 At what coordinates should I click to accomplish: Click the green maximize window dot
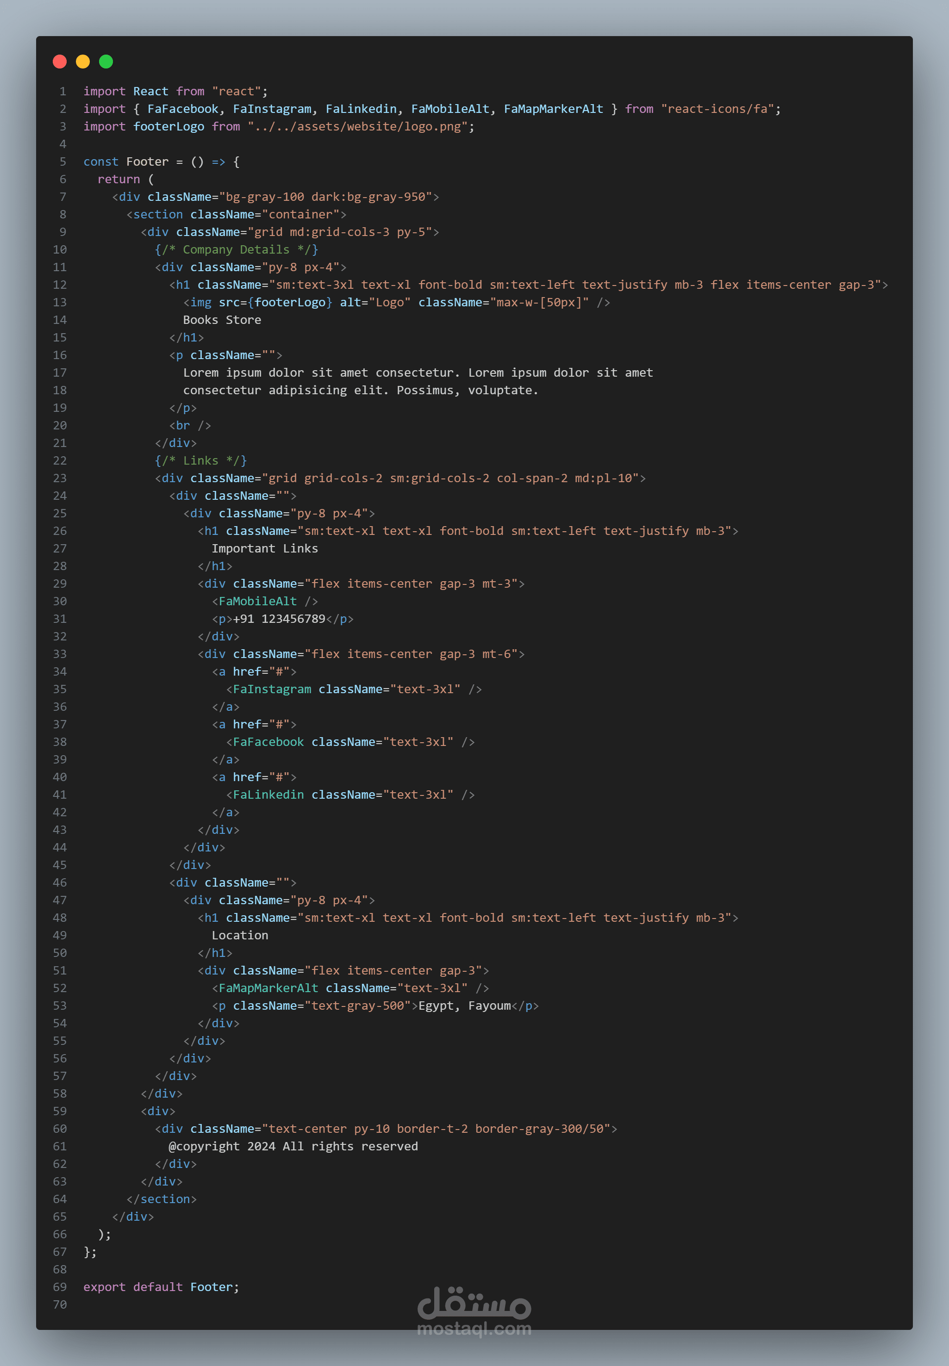106,61
